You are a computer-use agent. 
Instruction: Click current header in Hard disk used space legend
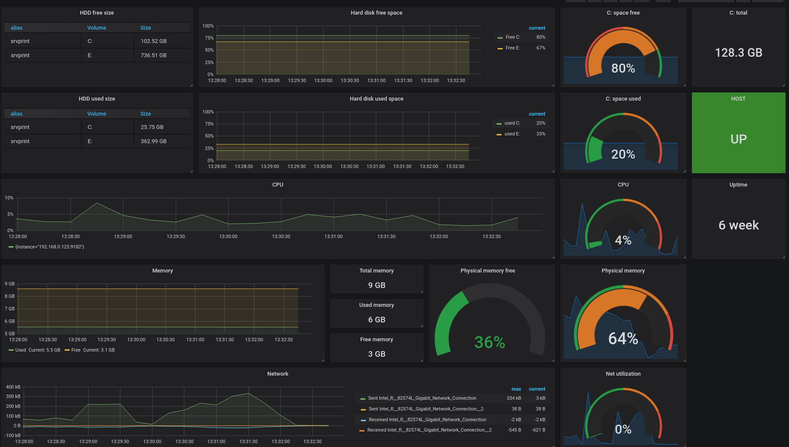tap(537, 114)
